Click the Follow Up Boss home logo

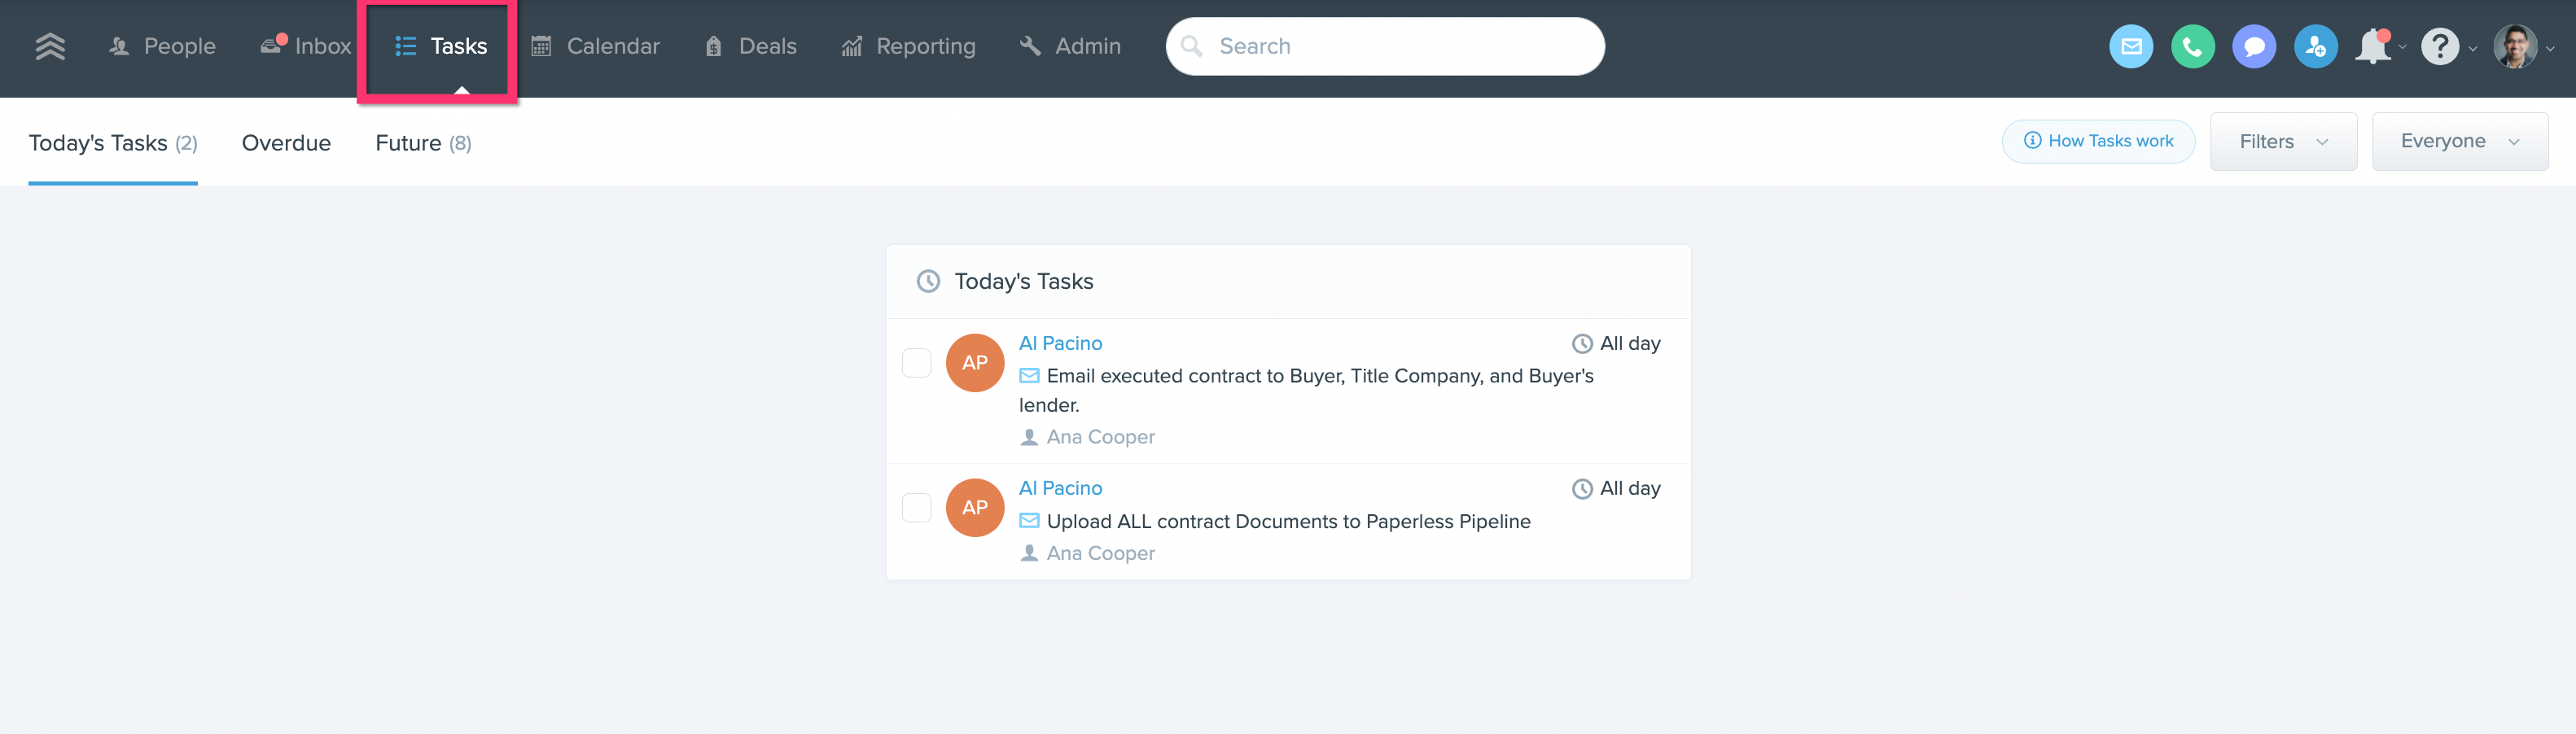coord(50,46)
